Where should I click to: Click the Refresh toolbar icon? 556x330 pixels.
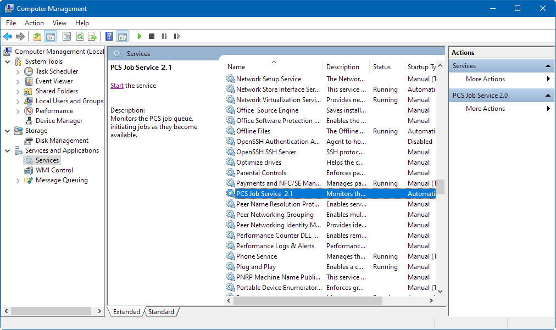80,36
